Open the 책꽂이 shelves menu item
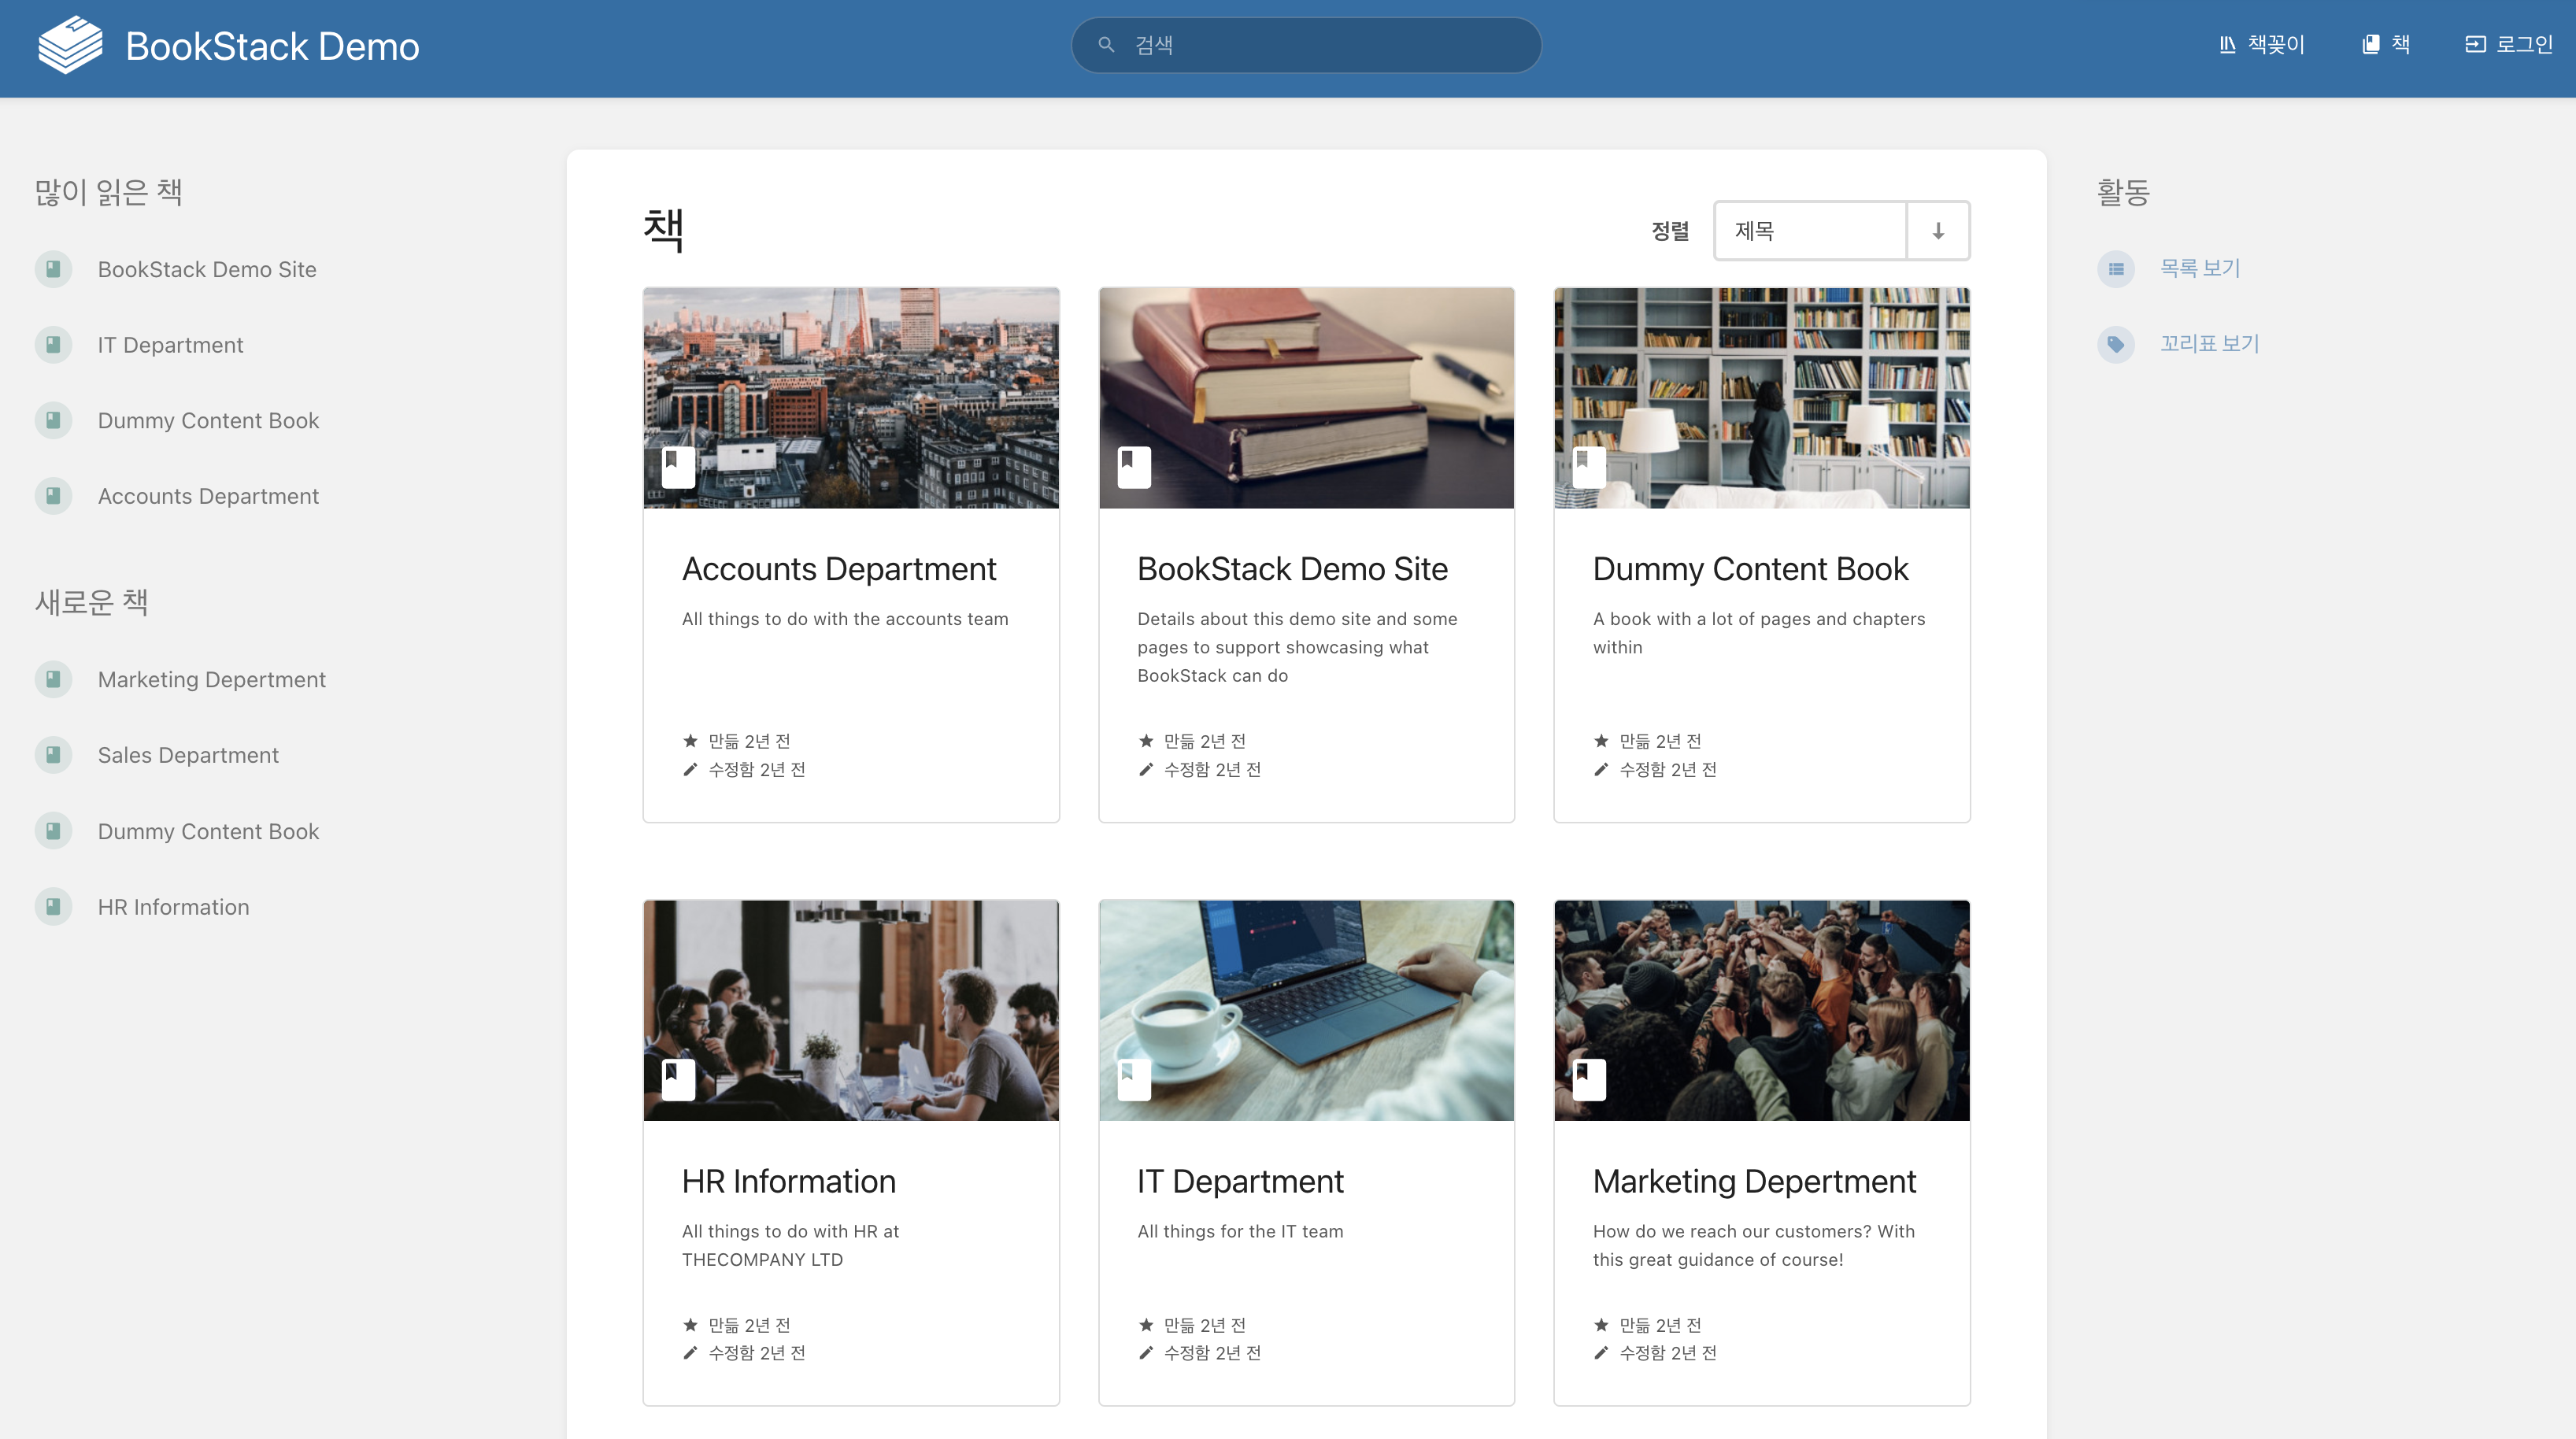Viewport: 2576px width, 1439px height. (x=2261, y=45)
